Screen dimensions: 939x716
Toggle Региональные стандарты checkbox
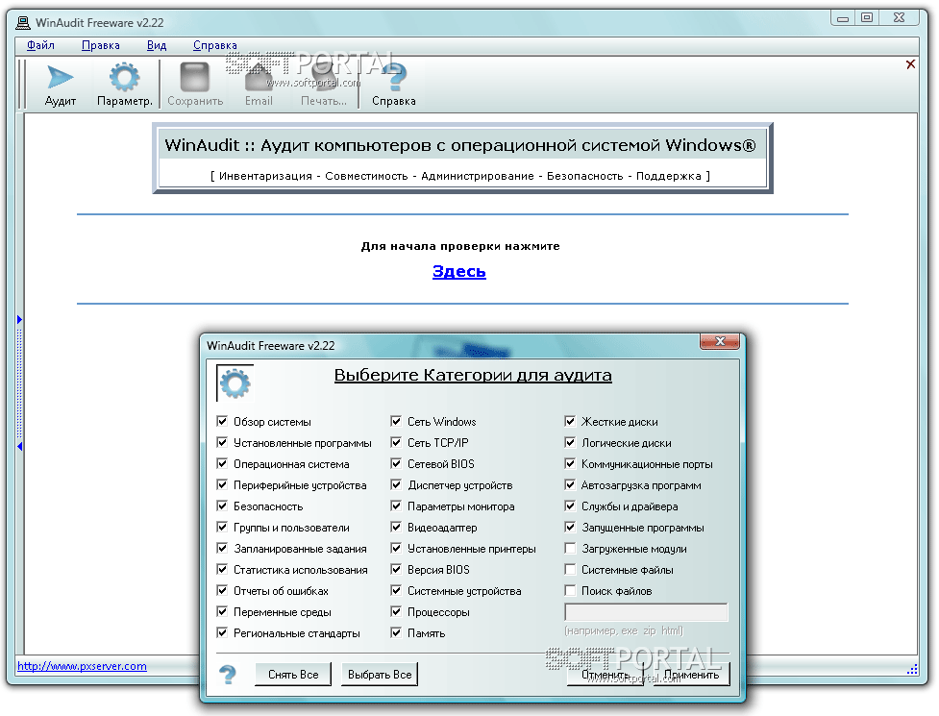[222, 632]
